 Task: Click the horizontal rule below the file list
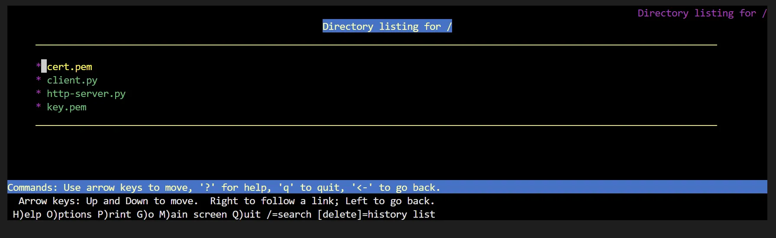[376, 125]
